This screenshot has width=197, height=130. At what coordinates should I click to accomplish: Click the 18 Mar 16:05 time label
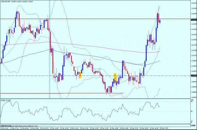point(144,128)
